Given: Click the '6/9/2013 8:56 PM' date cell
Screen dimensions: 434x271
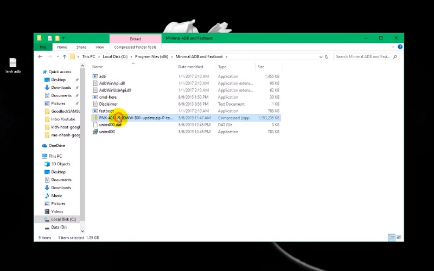Looking at the screenshot, I should pyautogui.click(x=193, y=104).
